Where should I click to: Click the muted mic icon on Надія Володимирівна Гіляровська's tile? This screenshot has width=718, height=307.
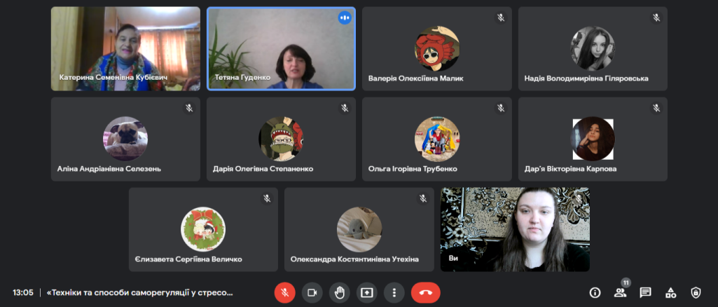(656, 18)
